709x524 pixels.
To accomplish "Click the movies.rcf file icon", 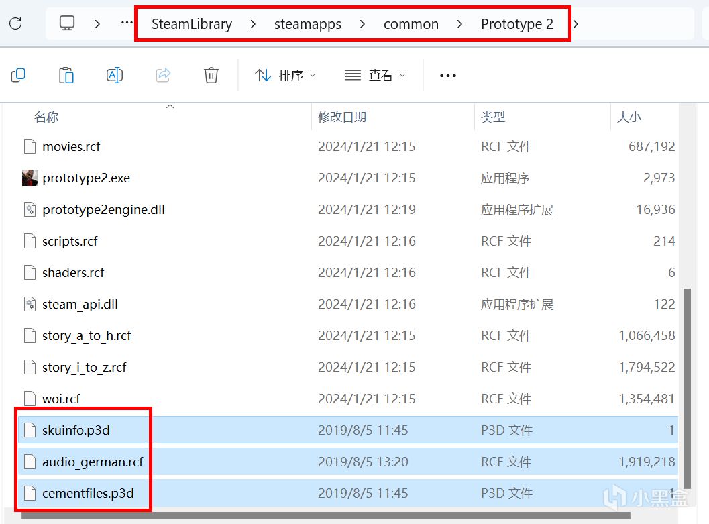I will point(30,146).
